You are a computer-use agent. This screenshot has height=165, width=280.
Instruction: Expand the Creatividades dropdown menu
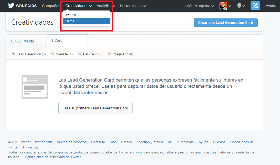coord(79,6)
